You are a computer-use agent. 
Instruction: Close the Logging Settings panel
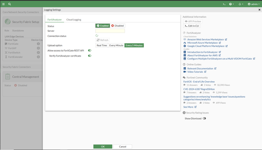click(x=259, y=10)
